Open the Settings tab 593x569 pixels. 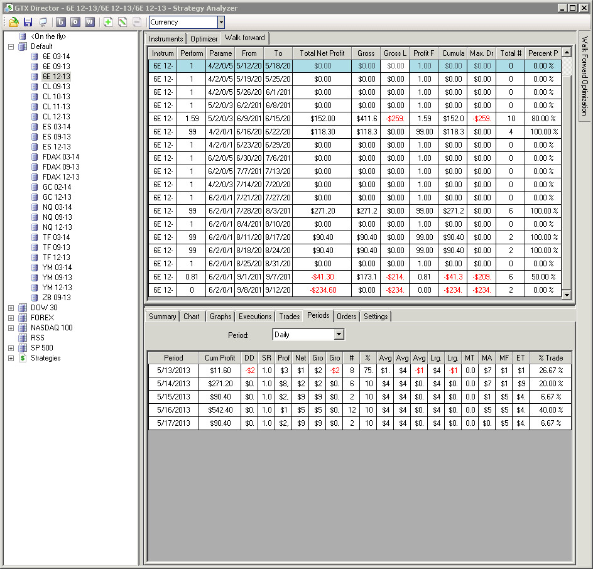click(x=376, y=317)
